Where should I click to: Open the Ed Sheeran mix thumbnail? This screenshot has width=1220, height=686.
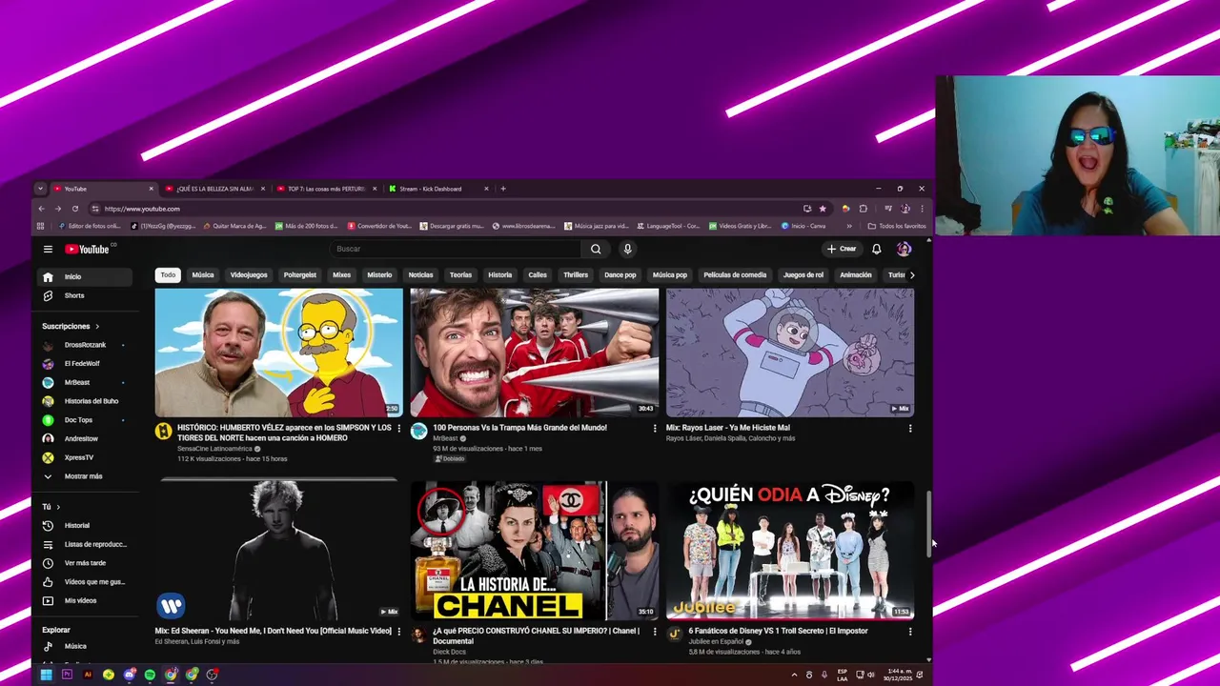[x=279, y=551]
